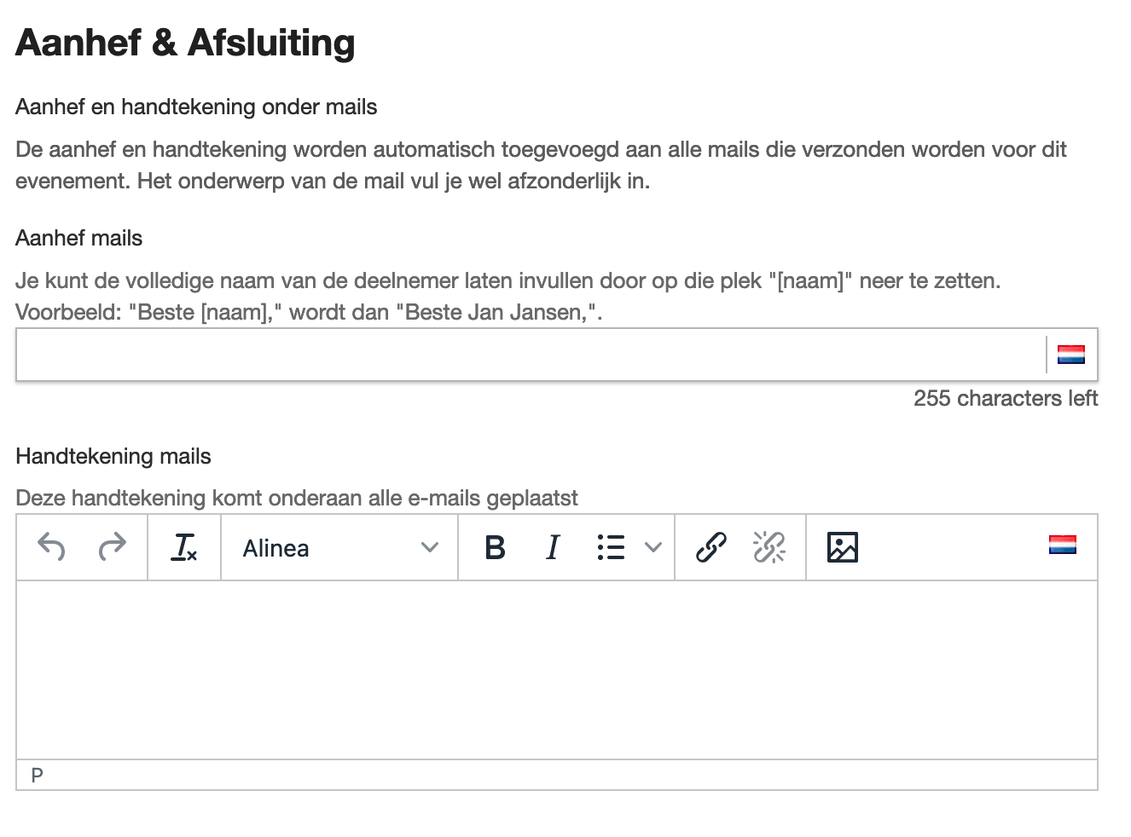The width and height of the screenshot is (1131, 837).
Task: Click the empty Aanhef mails input field
Action: point(512,354)
